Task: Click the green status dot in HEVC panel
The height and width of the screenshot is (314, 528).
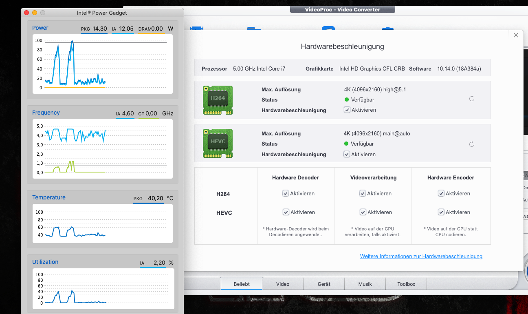Action: pos(347,144)
